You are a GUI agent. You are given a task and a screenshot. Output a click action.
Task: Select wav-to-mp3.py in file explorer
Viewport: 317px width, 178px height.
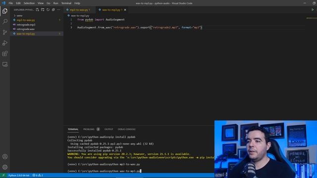pos(26,34)
